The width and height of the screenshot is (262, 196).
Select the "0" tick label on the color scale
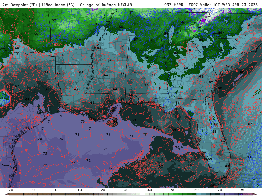[x=56, y=190]
